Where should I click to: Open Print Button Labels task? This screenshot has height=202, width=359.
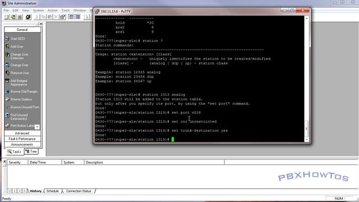tap(20, 126)
